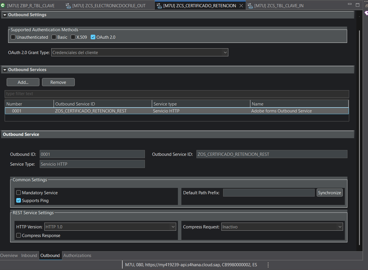Switch to the Inbound tab
Screen dimensions: 368x270
tap(29, 256)
